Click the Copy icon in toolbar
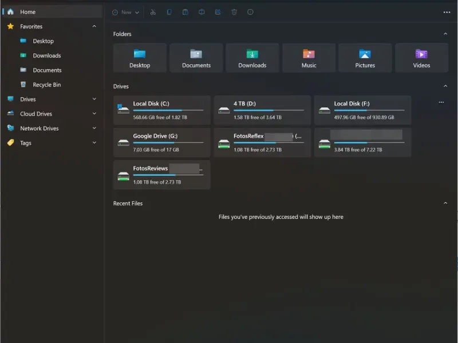 pyautogui.click(x=169, y=12)
